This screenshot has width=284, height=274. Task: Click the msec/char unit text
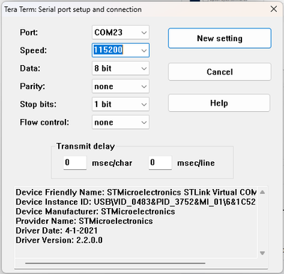(x=112, y=163)
